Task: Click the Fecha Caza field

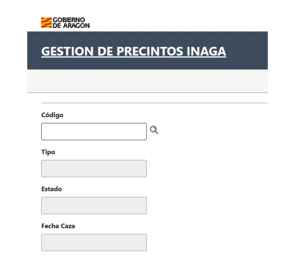Action: (94, 242)
